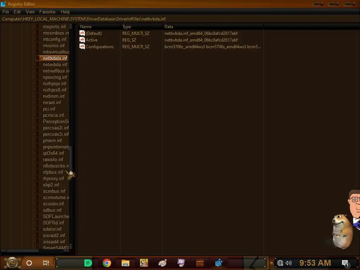The image size is (360, 270).
Task: Open the File menu
Action: click(x=6, y=12)
